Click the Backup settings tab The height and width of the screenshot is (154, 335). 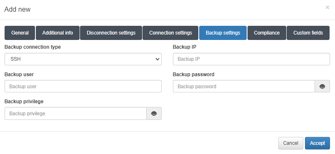tap(223, 33)
